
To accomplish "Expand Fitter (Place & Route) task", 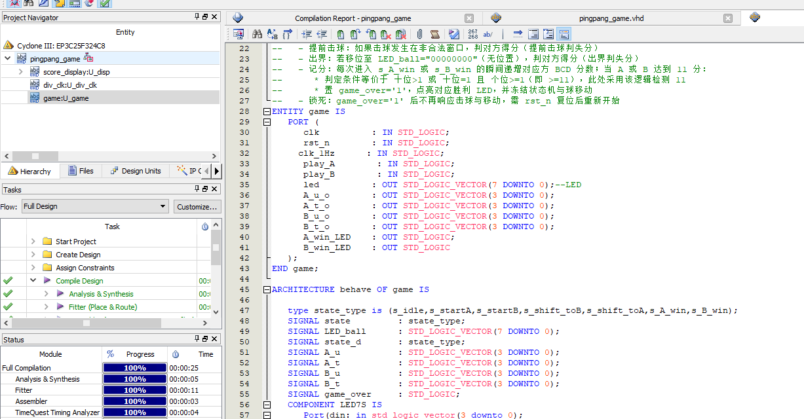I will click(x=47, y=307).
